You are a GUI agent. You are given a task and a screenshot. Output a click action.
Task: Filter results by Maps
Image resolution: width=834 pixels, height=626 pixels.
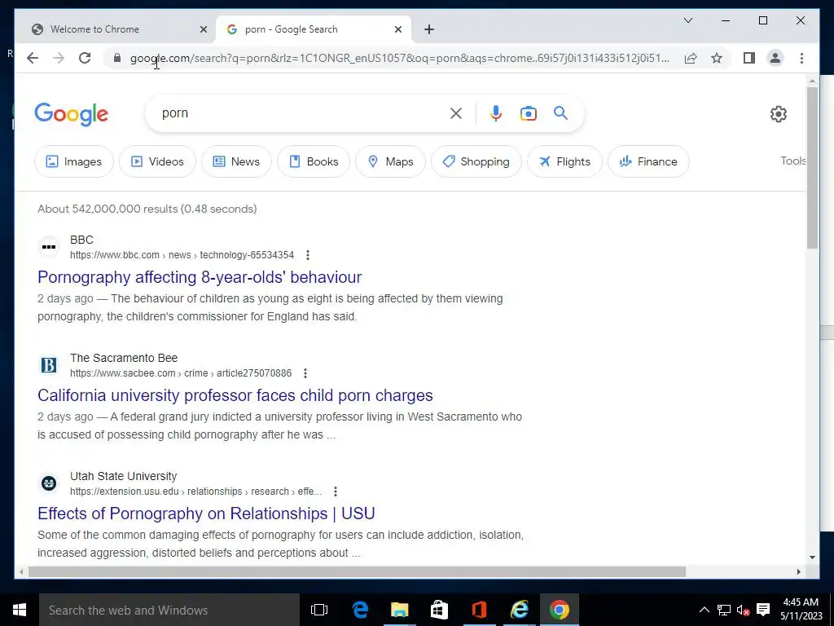[x=390, y=161]
